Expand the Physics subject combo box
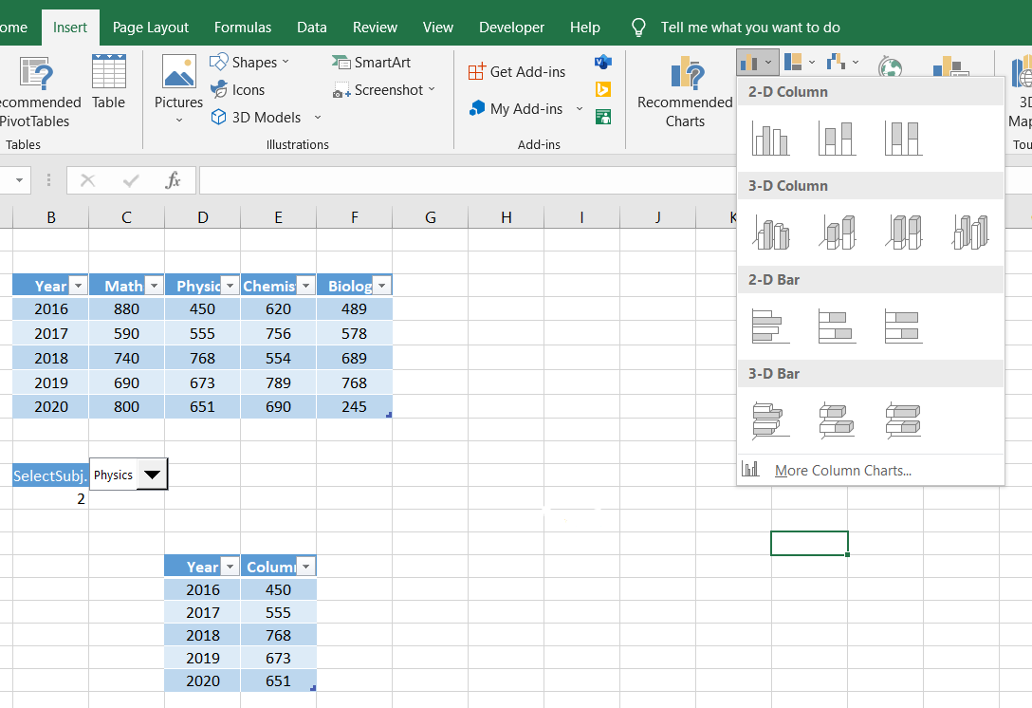1032x708 pixels. (x=152, y=475)
